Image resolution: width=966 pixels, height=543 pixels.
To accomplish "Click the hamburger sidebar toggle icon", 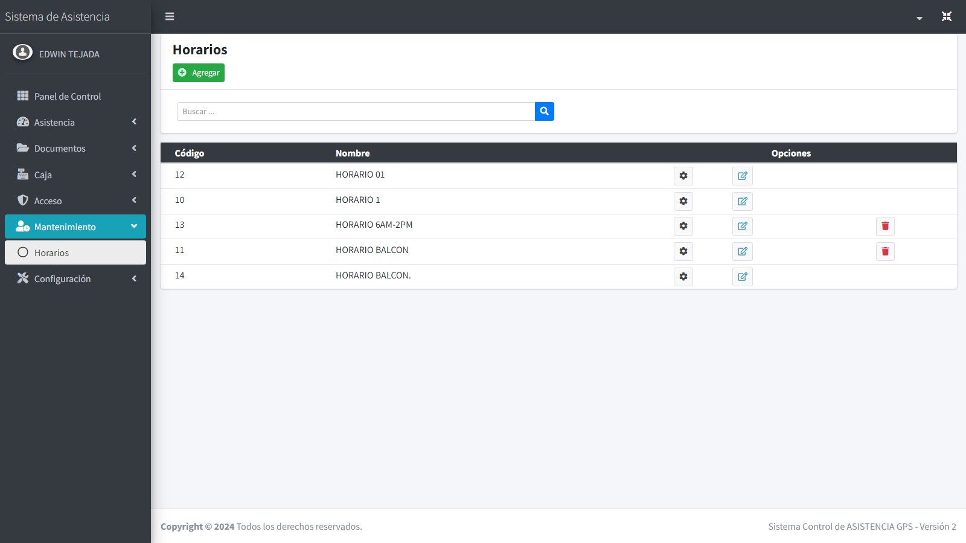I will [x=170, y=16].
